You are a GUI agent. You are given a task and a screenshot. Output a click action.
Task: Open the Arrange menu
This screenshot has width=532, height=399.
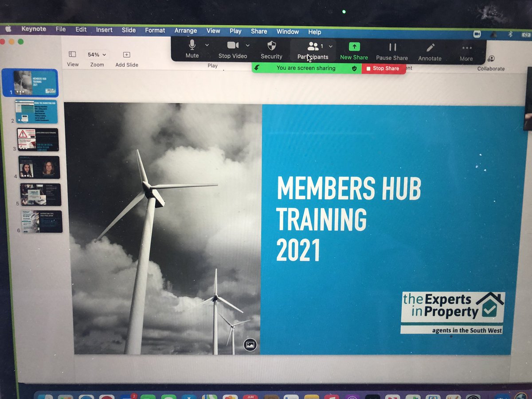click(x=185, y=31)
